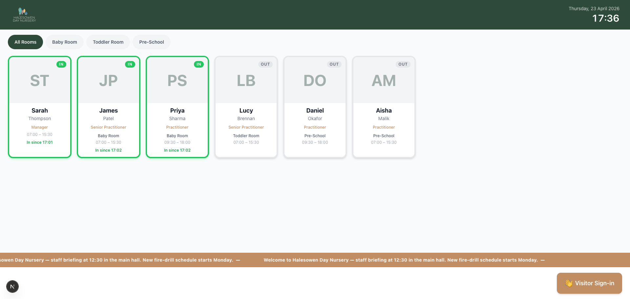Select Daniel Okafor's staff card
630x299 pixels.
(315, 107)
